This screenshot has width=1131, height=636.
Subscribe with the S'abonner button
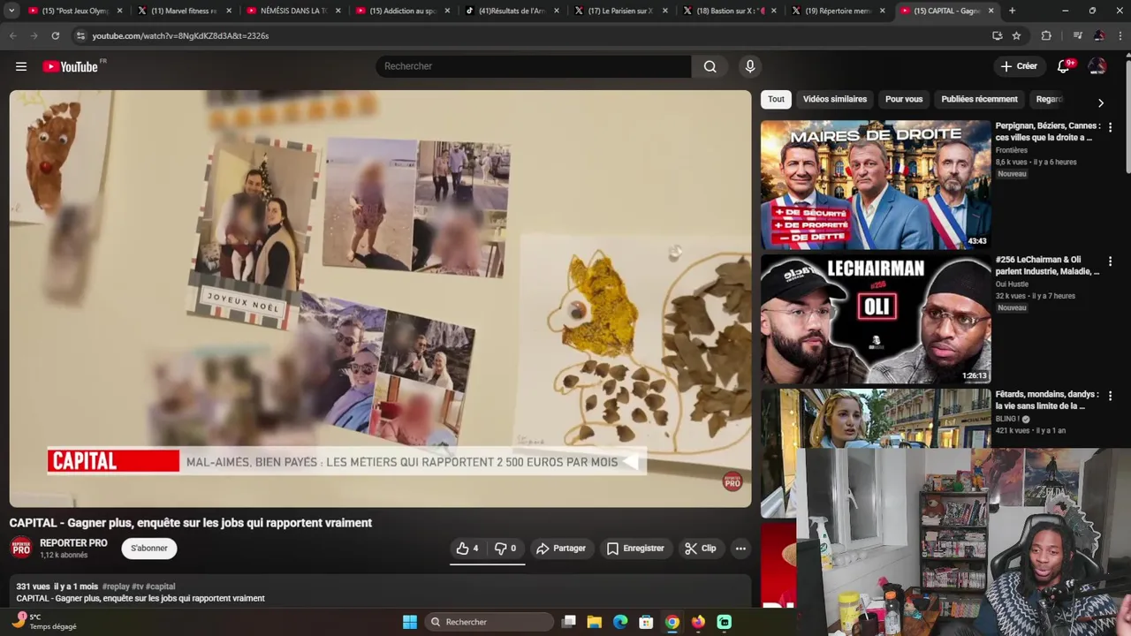coord(149,549)
